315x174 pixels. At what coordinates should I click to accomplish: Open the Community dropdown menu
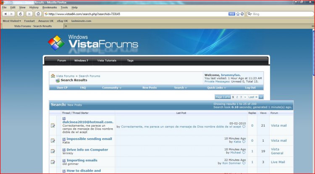[x=112, y=88]
